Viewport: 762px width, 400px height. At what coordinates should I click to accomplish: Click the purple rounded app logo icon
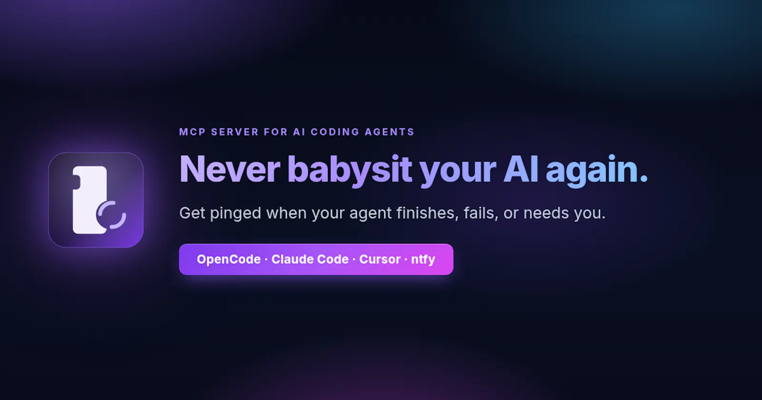pos(96,200)
